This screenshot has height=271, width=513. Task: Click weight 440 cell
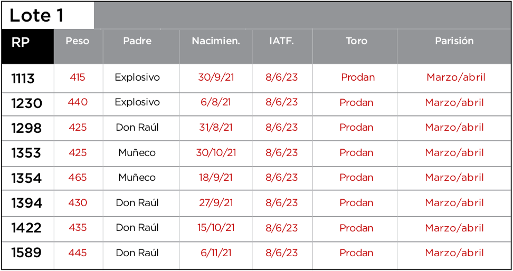(x=78, y=102)
